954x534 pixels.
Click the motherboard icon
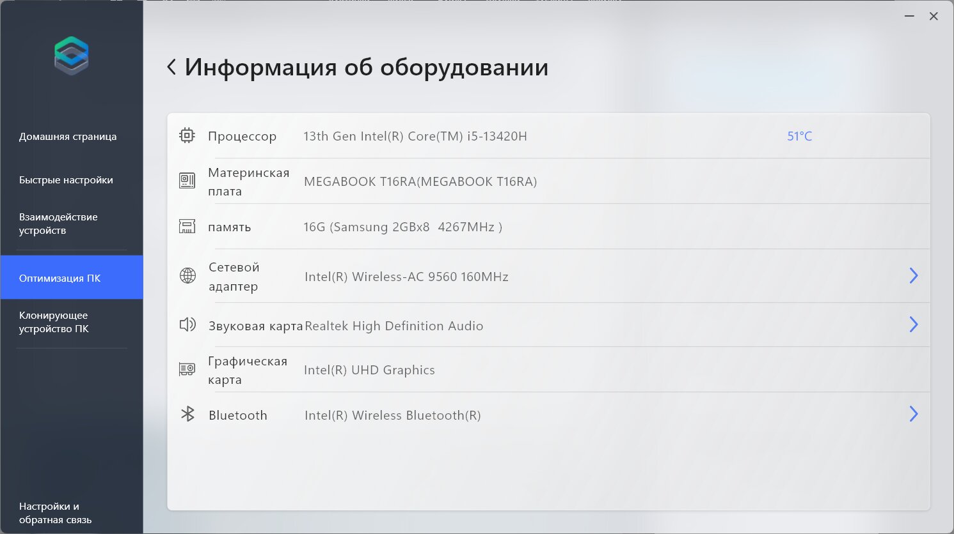point(187,181)
